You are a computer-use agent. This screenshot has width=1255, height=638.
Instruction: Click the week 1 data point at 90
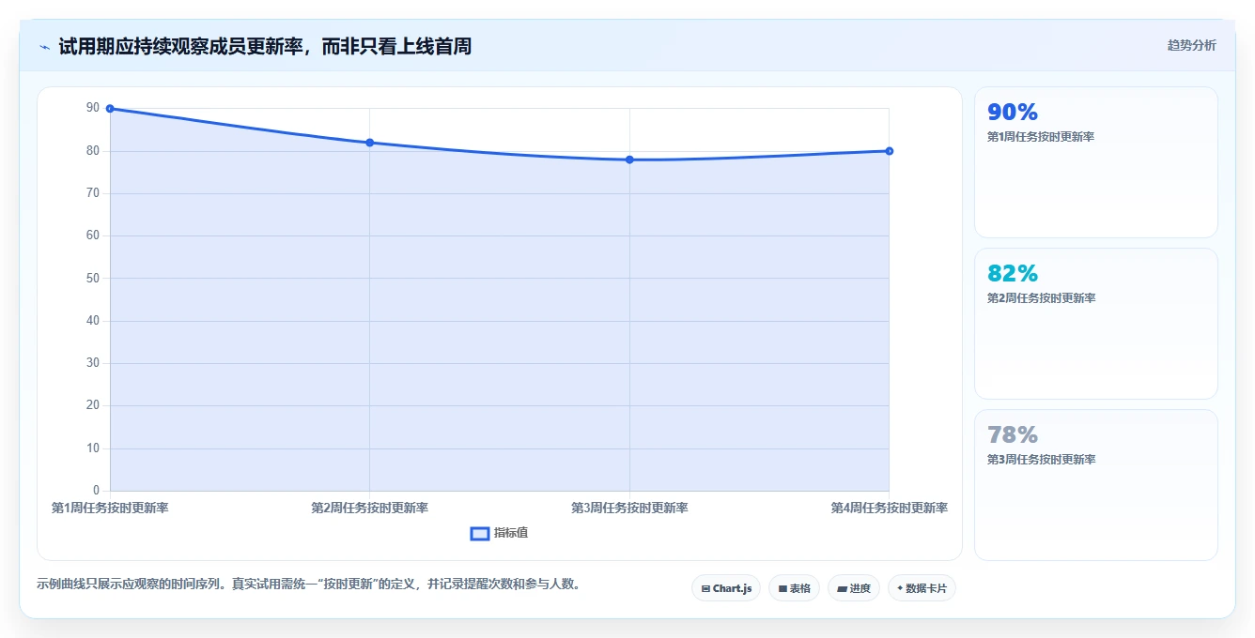(x=110, y=109)
